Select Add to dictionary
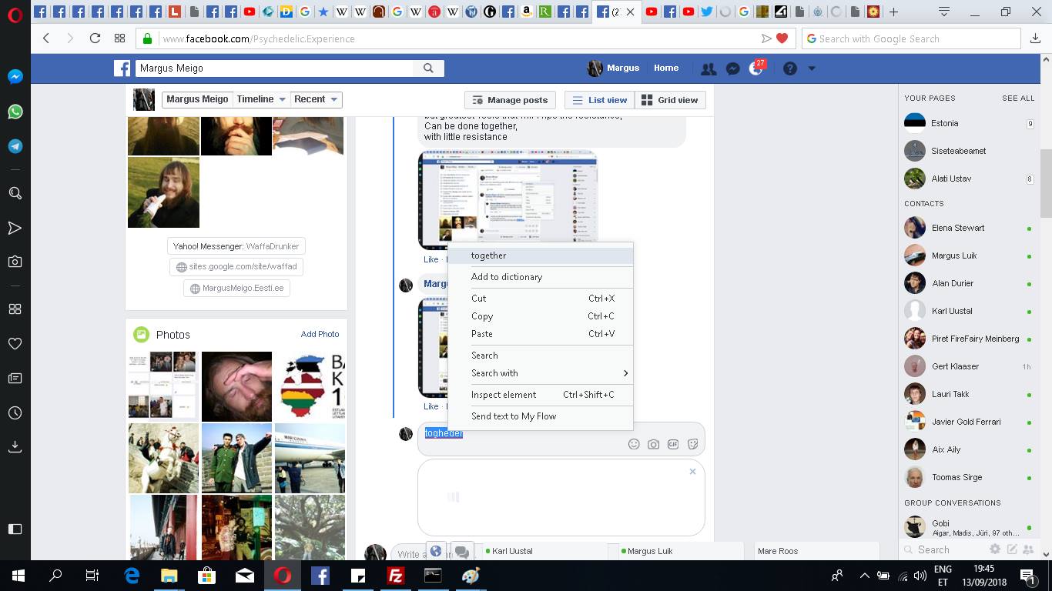Viewport: 1052px width, 591px height. [541, 277]
